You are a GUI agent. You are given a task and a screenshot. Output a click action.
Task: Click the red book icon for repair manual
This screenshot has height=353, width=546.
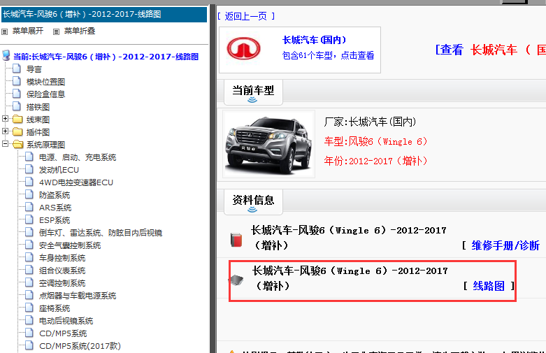click(236, 240)
